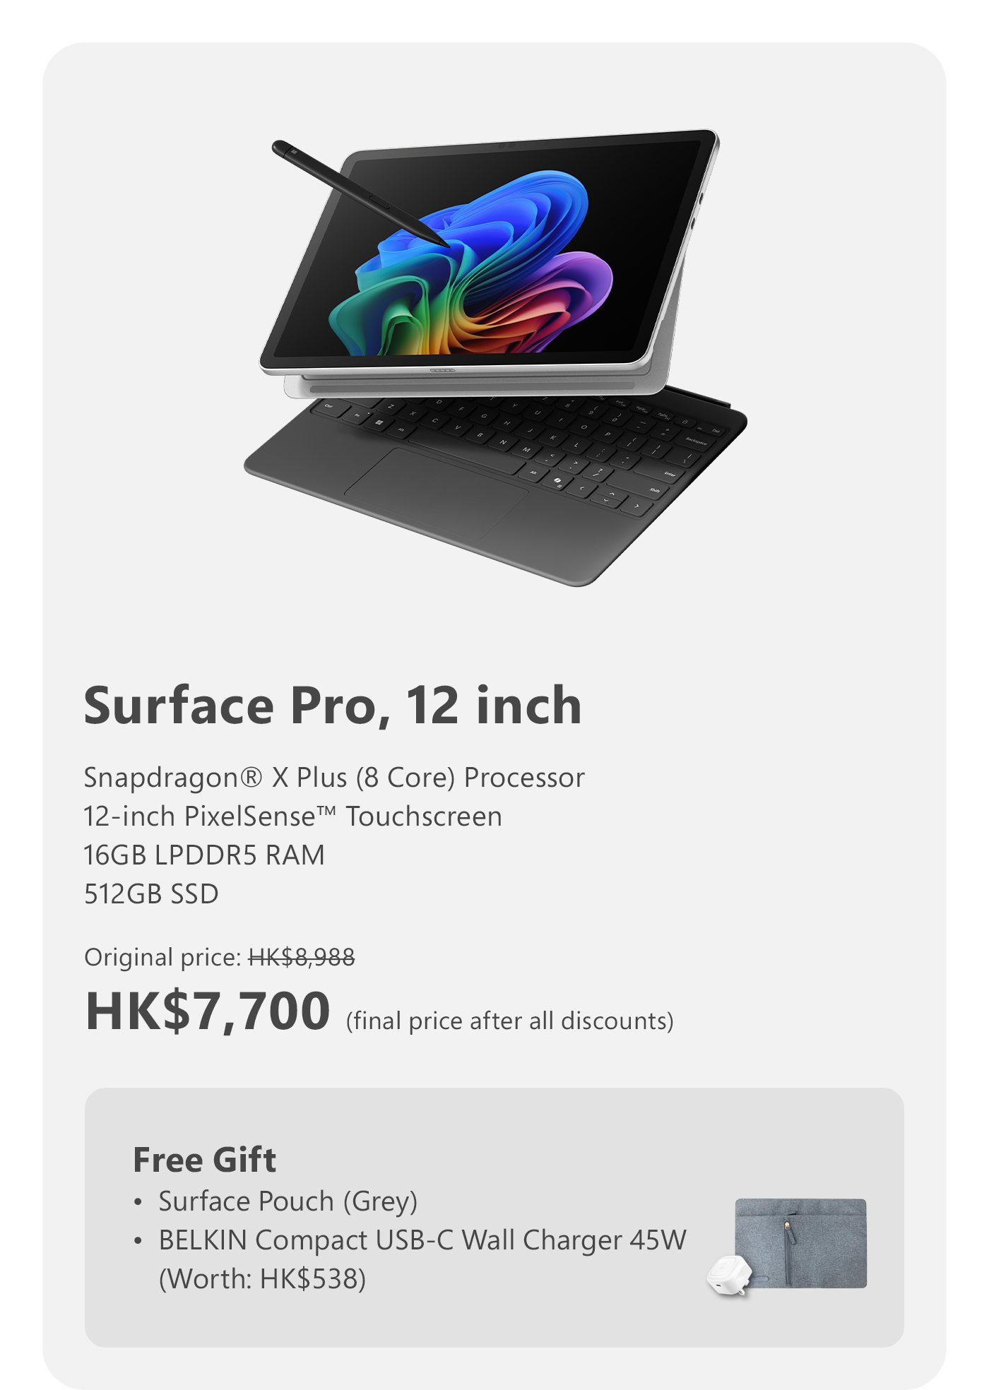The image size is (989, 1390).
Task: Click the keyboard trackpad in product photo
Action: click(436, 492)
